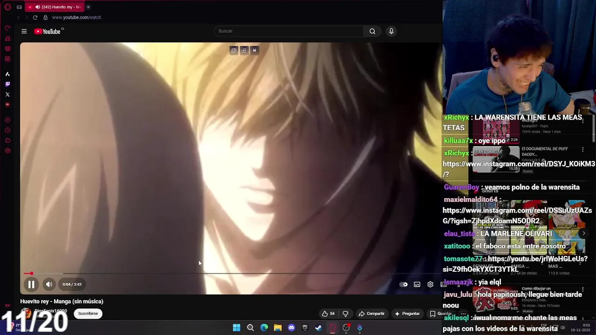The width and height of the screenshot is (596, 335).
Task: Open the Twitch panel in sidebar
Action: point(7,84)
